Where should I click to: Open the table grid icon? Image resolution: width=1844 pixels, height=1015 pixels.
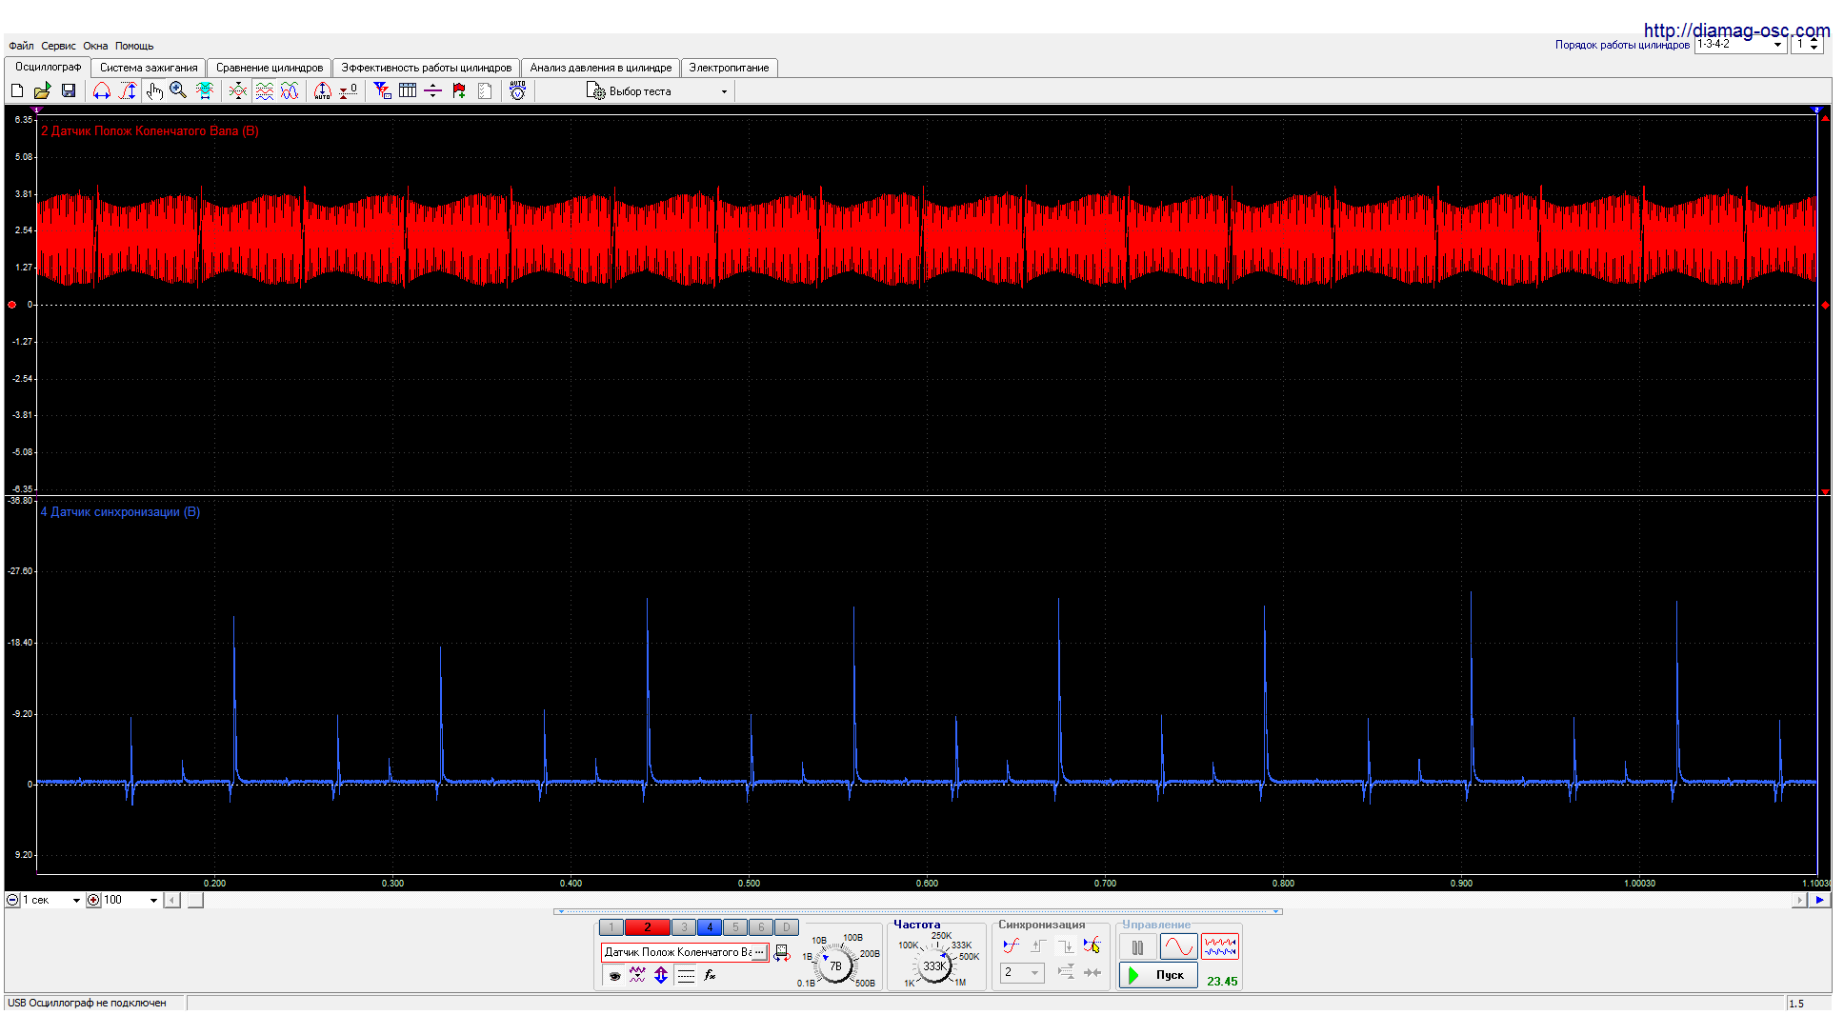408,90
